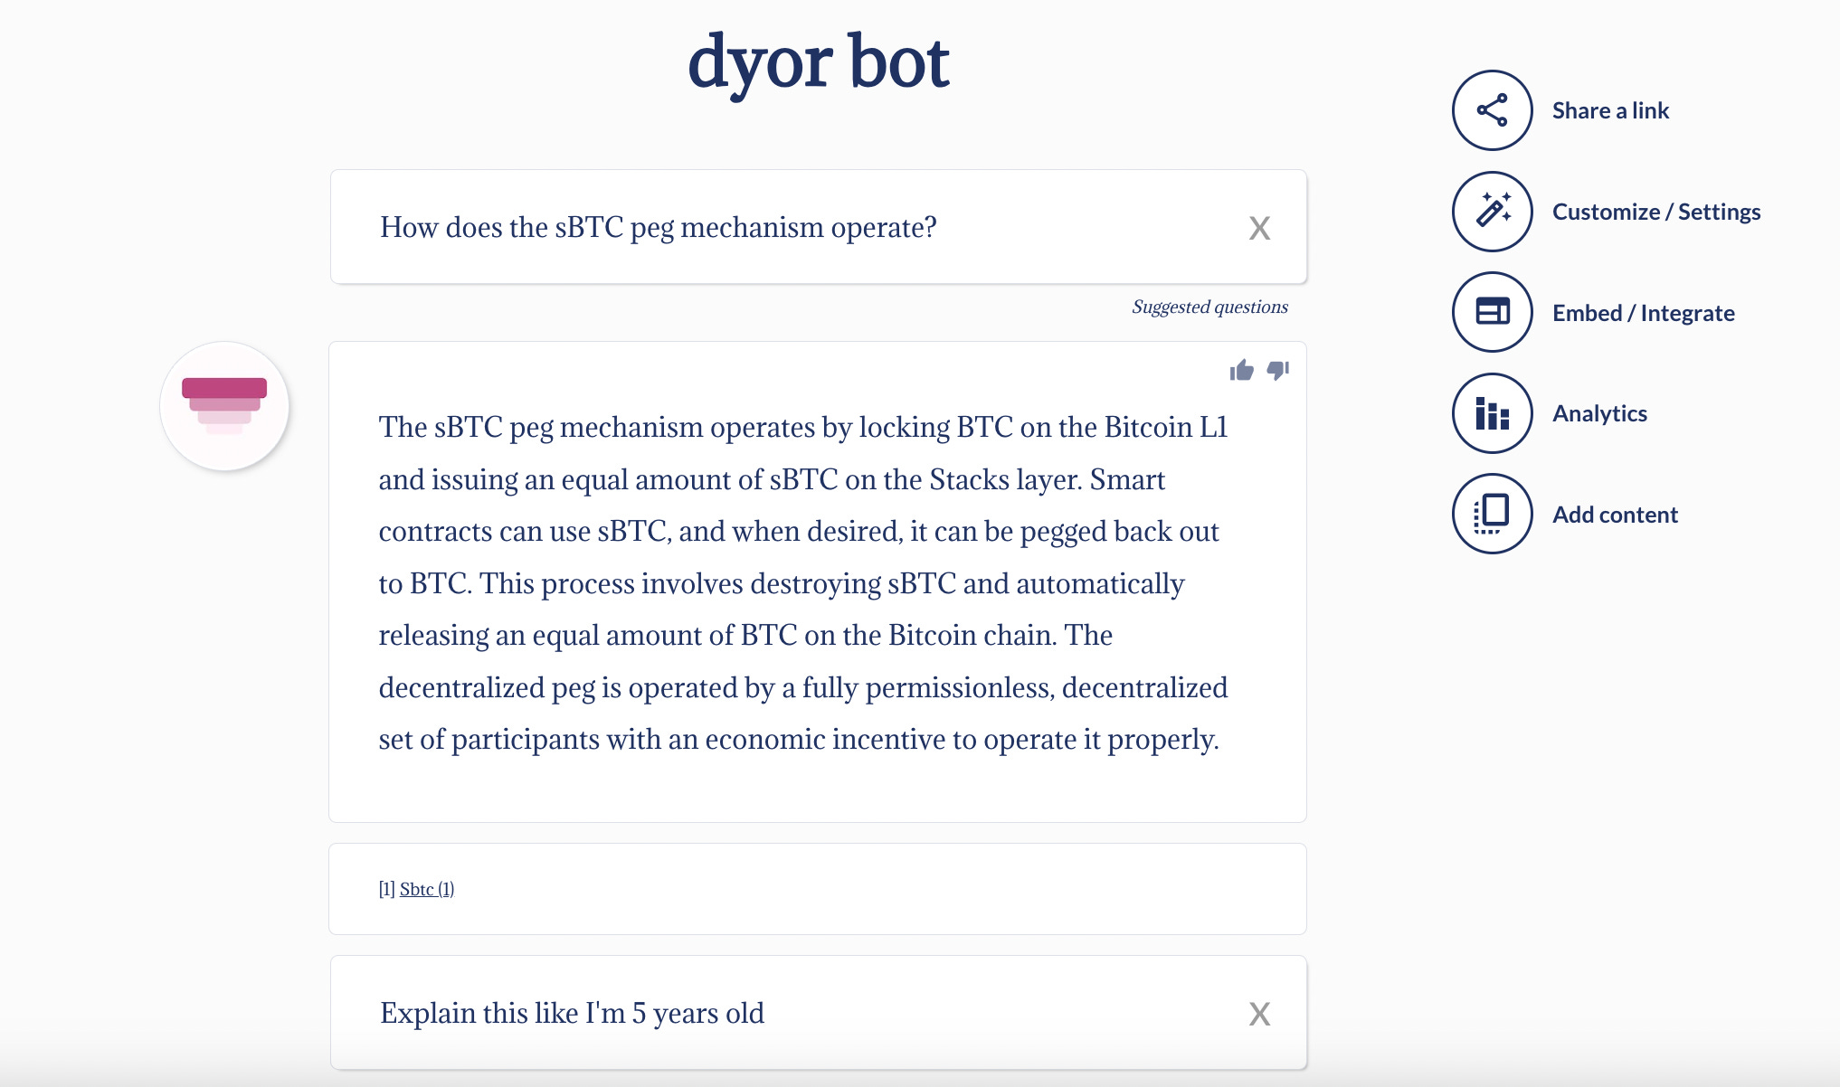The image size is (1840, 1087).
Task: Click the Share a link icon
Action: click(x=1492, y=110)
